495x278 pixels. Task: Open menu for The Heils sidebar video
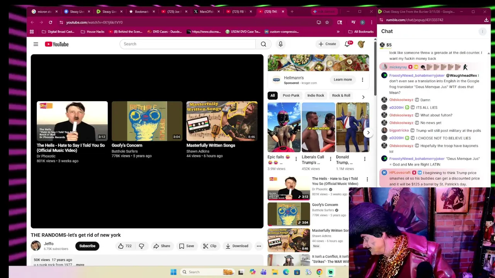[x=367, y=180]
